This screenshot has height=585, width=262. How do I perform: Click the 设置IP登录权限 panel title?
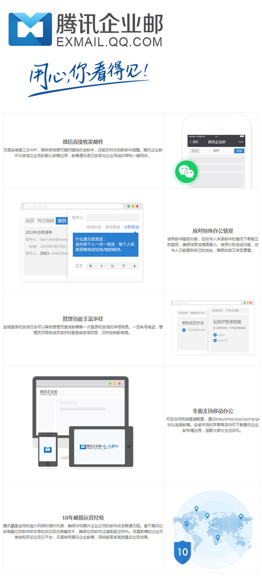coord(226,321)
